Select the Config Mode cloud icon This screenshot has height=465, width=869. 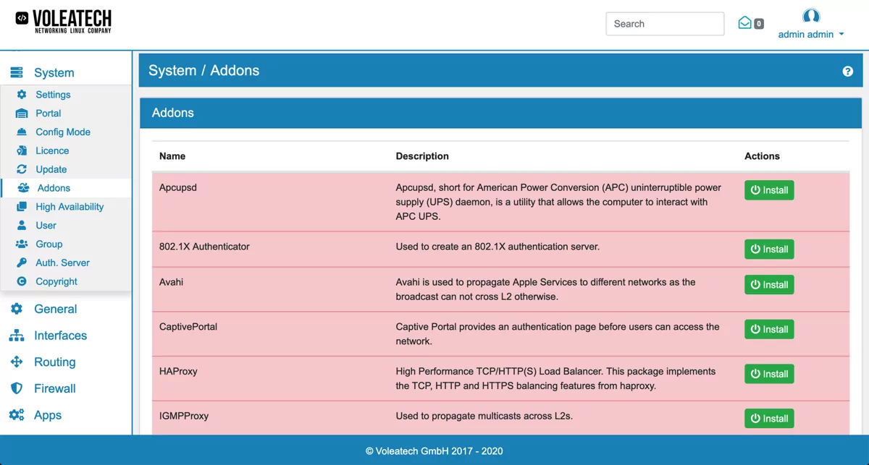point(23,132)
